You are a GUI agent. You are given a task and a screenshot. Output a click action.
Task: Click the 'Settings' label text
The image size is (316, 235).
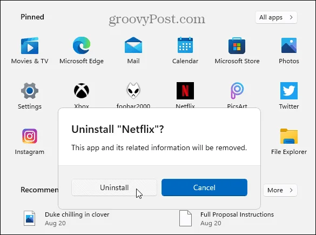click(30, 106)
